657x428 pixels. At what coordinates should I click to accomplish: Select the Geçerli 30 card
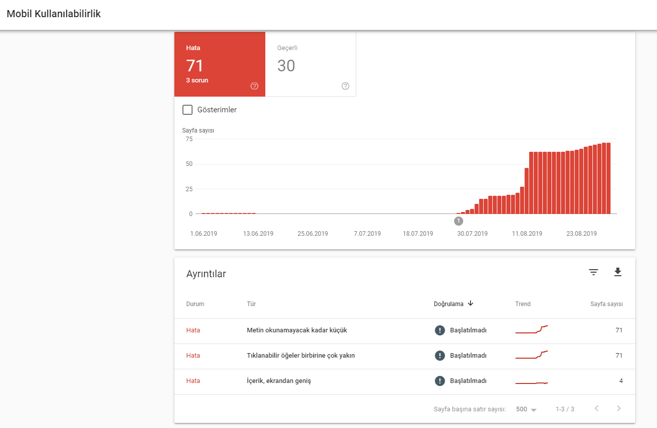click(x=311, y=64)
